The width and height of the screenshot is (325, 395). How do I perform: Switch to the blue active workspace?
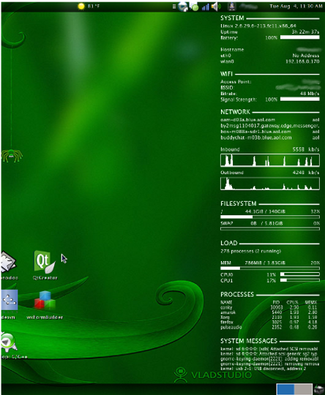coord(285,389)
